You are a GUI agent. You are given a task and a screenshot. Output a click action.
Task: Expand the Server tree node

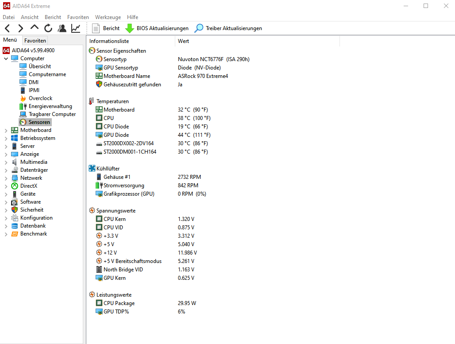[x=6, y=146]
